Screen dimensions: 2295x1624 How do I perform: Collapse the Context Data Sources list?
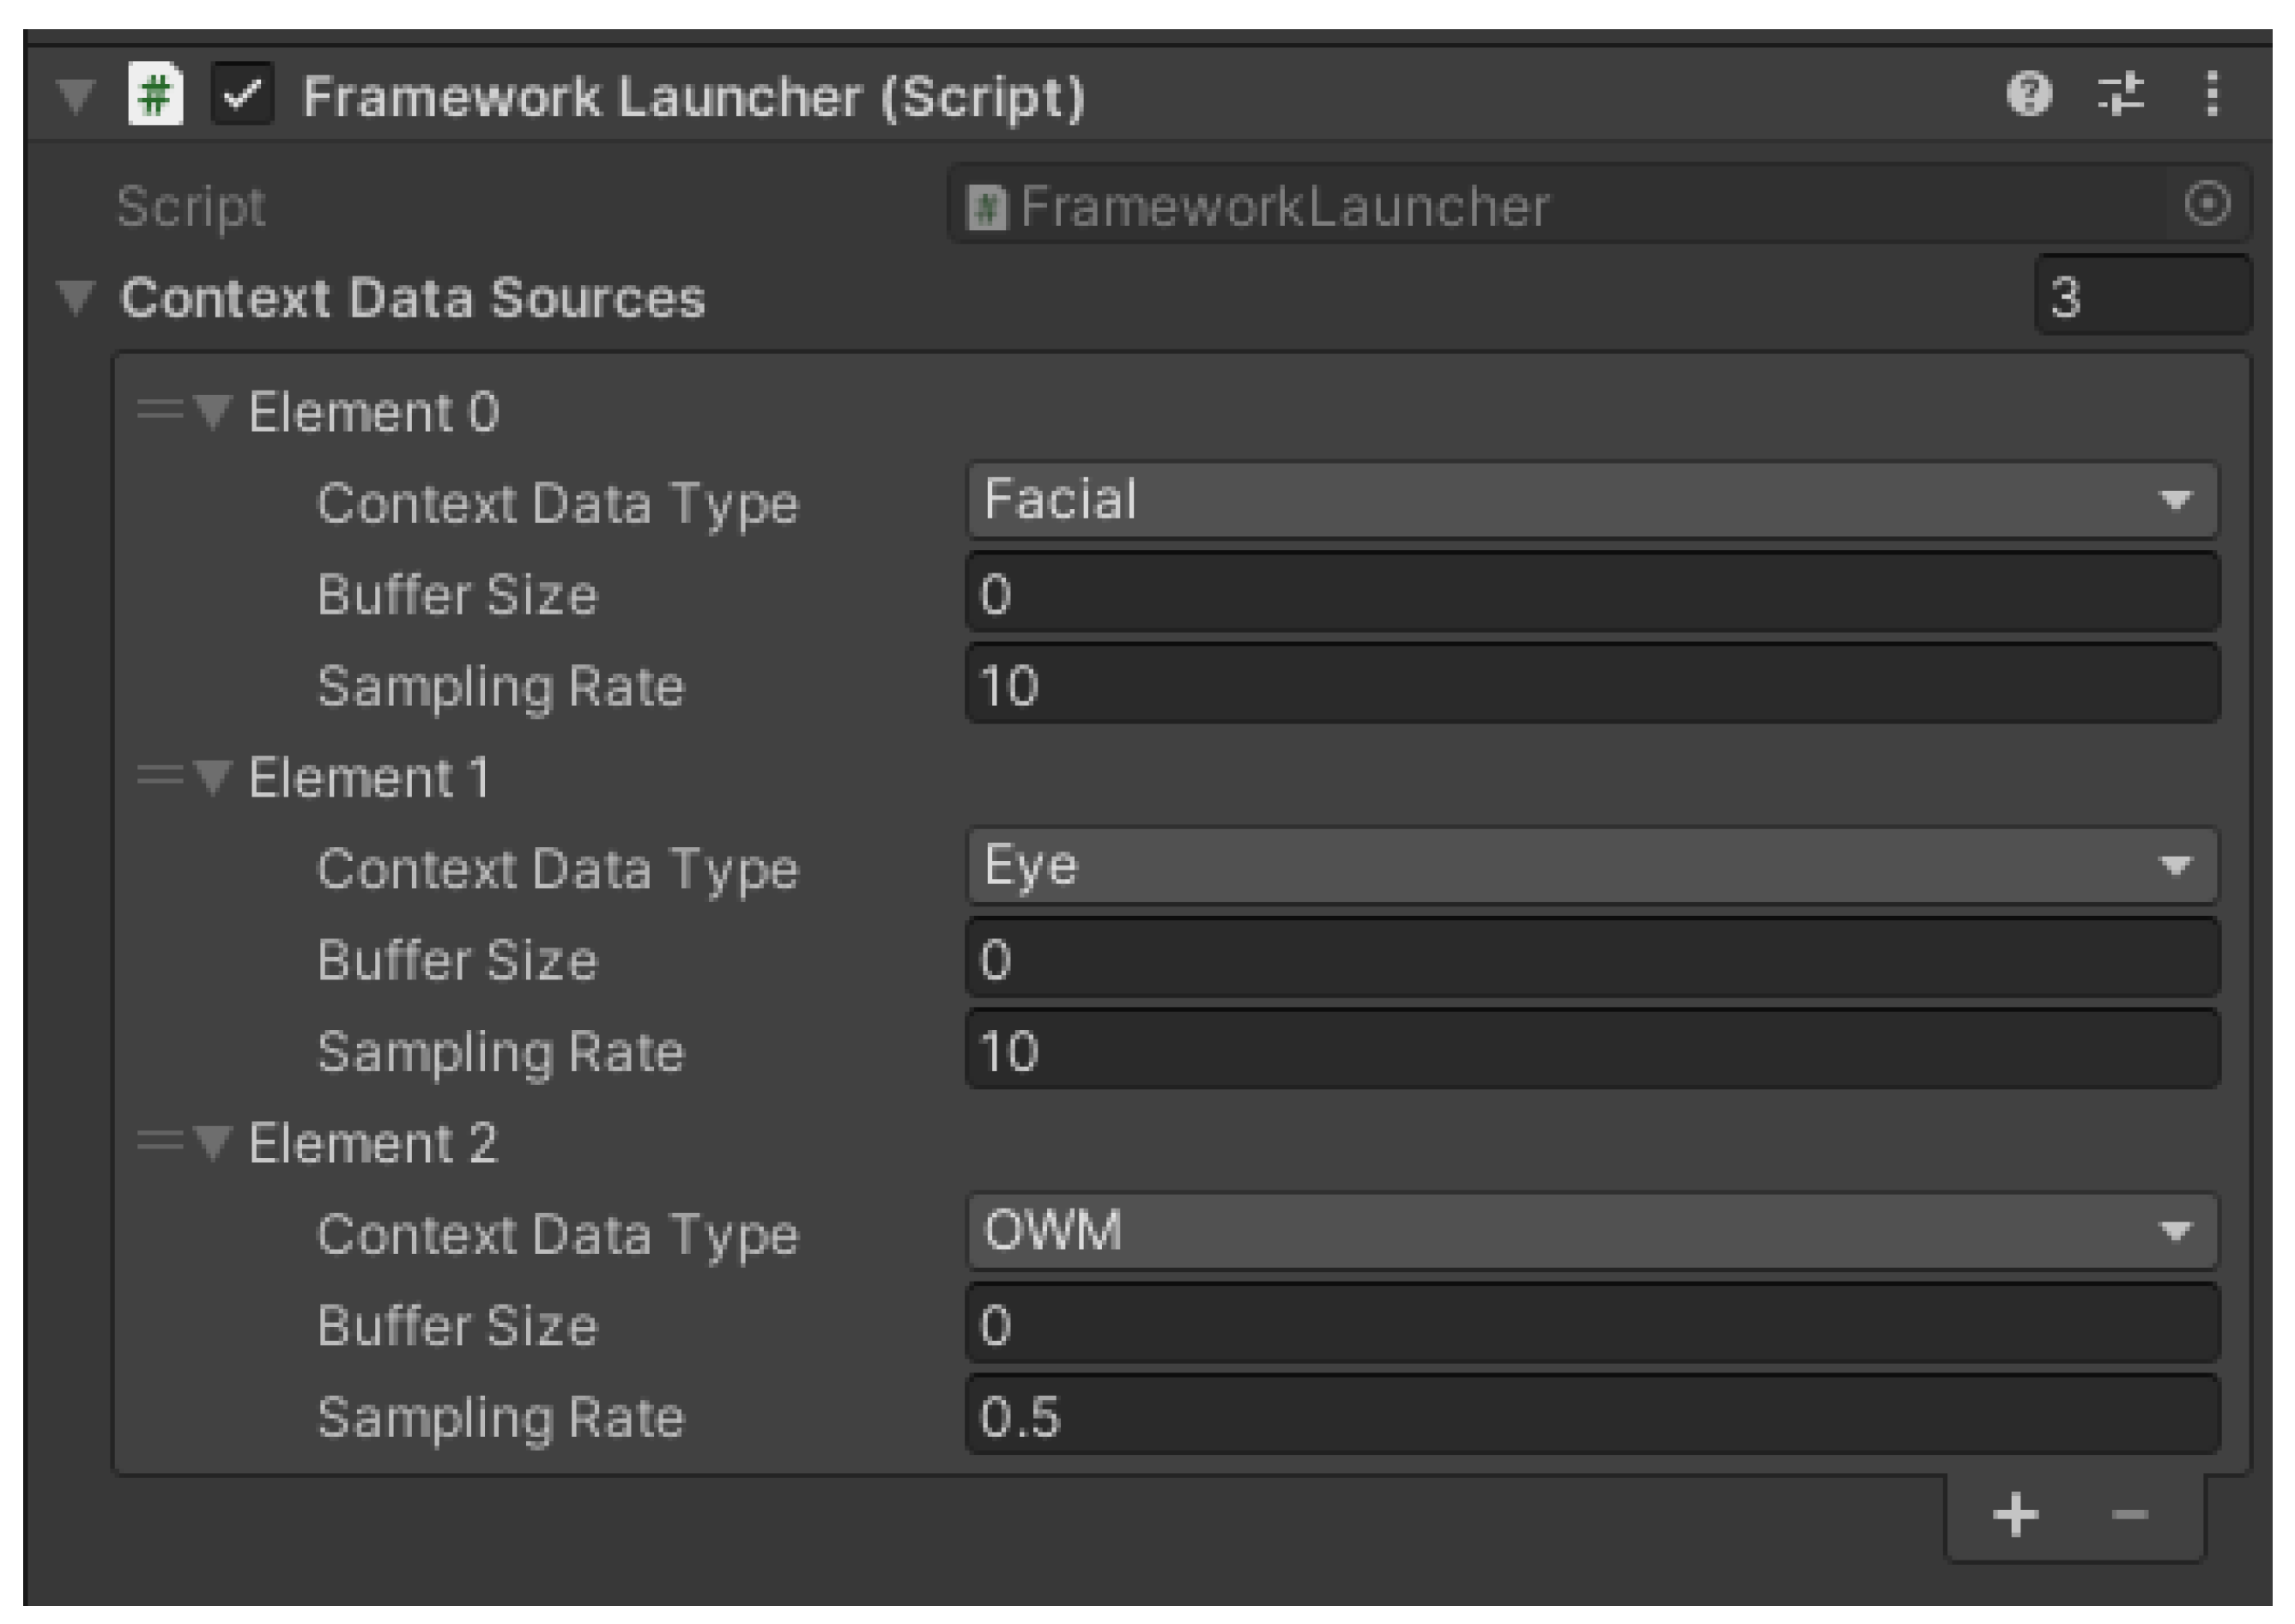click(76, 297)
